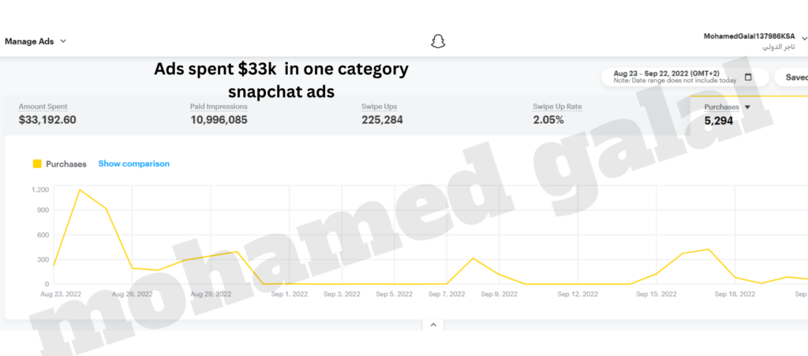Screen dimensions: 808x356
Task: Click the Aug 23 – Sep 22 date range field
Action: tap(671, 77)
